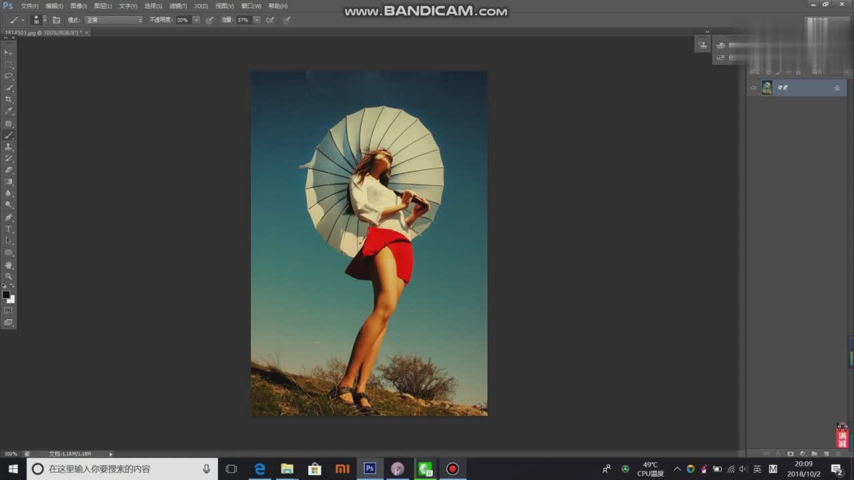Image resolution: width=854 pixels, height=480 pixels.
Task: Select the Lasso tool
Action: (x=9, y=76)
